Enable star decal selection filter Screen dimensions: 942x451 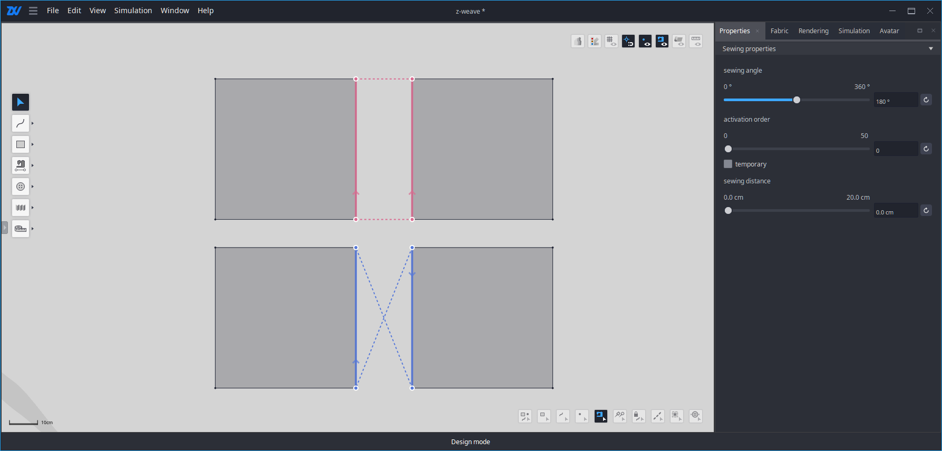(x=677, y=416)
